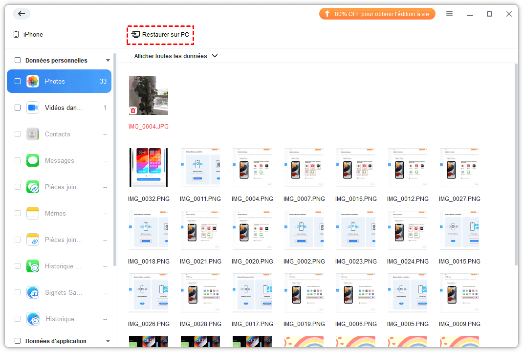Screen dimensions: 523x352
Task: Collapse the Données d'application section arrow
Action: (108, 341)
